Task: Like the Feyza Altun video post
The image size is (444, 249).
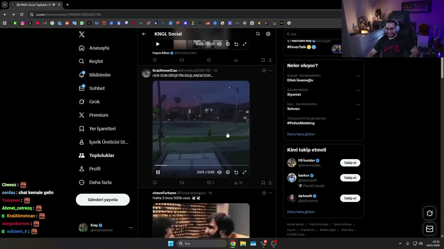Action: click(209, 60)
